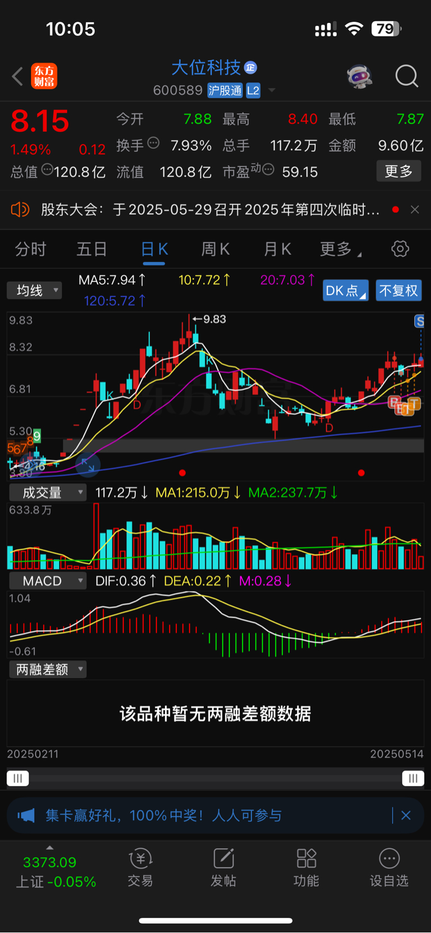Tap the promo banner megaphone icon

coord(26,815)
